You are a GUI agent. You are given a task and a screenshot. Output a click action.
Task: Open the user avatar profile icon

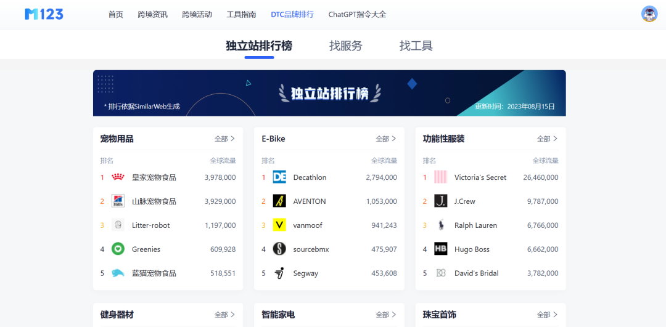(649, 14)
